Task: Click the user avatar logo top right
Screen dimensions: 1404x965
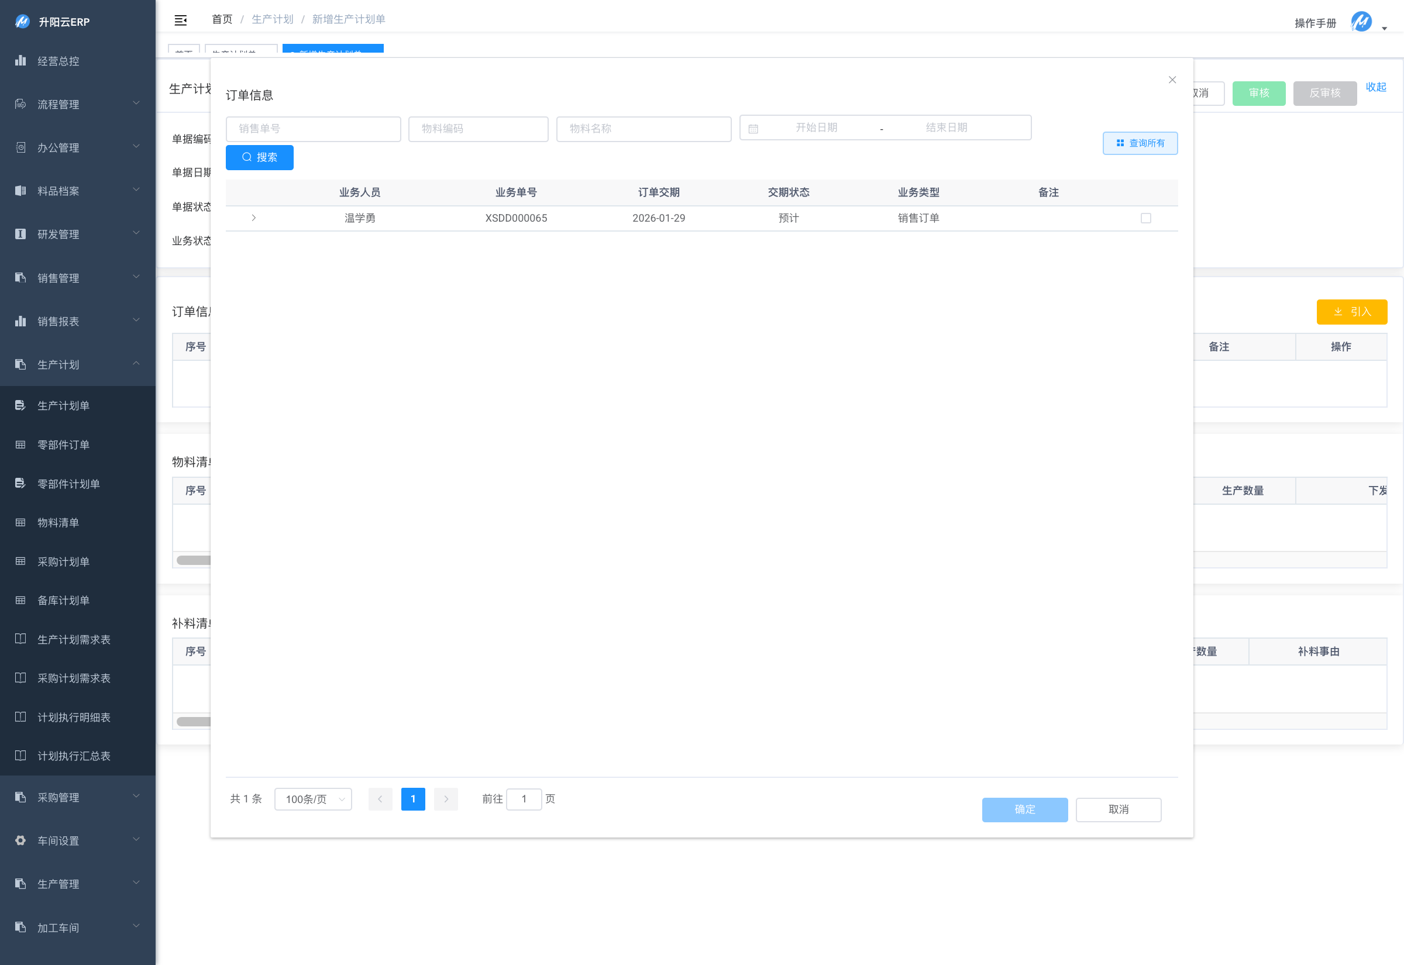Action: (x=1361, y=22)
